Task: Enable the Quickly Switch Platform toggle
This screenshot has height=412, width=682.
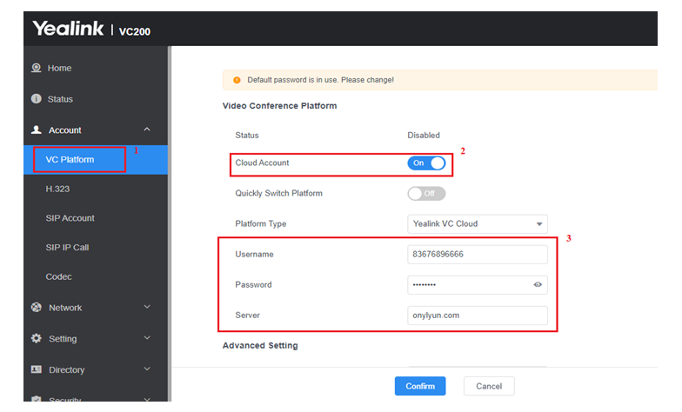Action: pyautogui.click(x=426, y=193)
